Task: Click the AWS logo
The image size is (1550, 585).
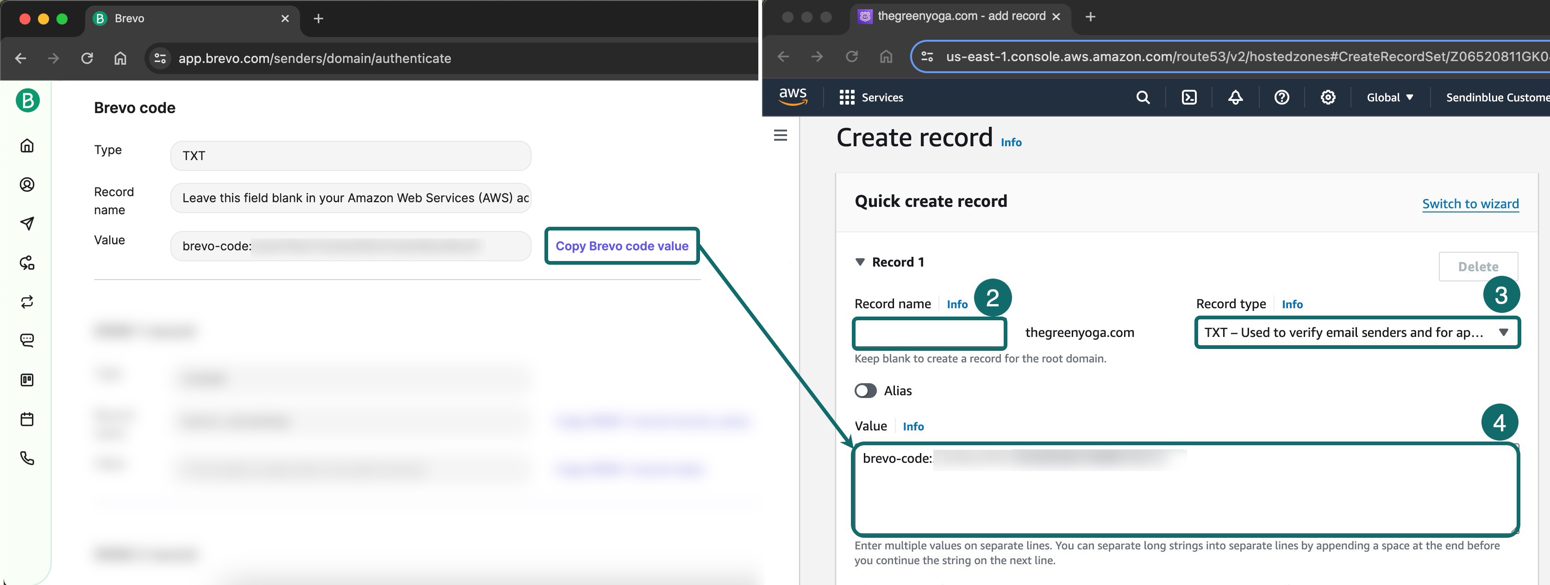Action: pos(793,96)
